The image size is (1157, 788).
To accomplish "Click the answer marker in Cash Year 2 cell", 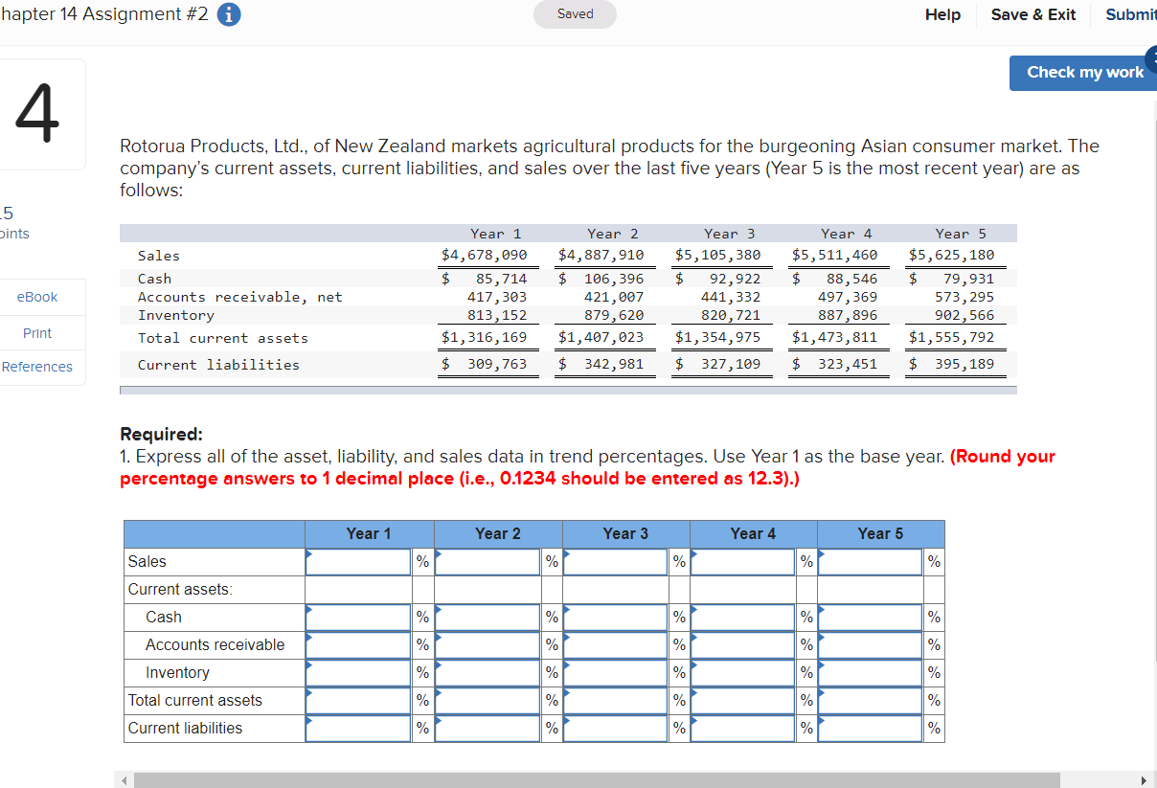I will pos(437,610).
